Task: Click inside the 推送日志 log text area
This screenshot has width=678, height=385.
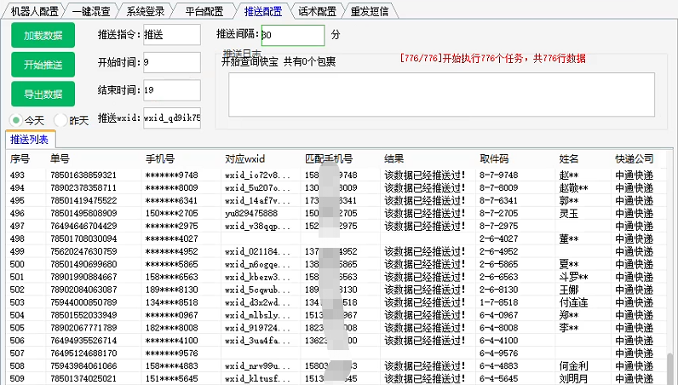Action: 441,95
